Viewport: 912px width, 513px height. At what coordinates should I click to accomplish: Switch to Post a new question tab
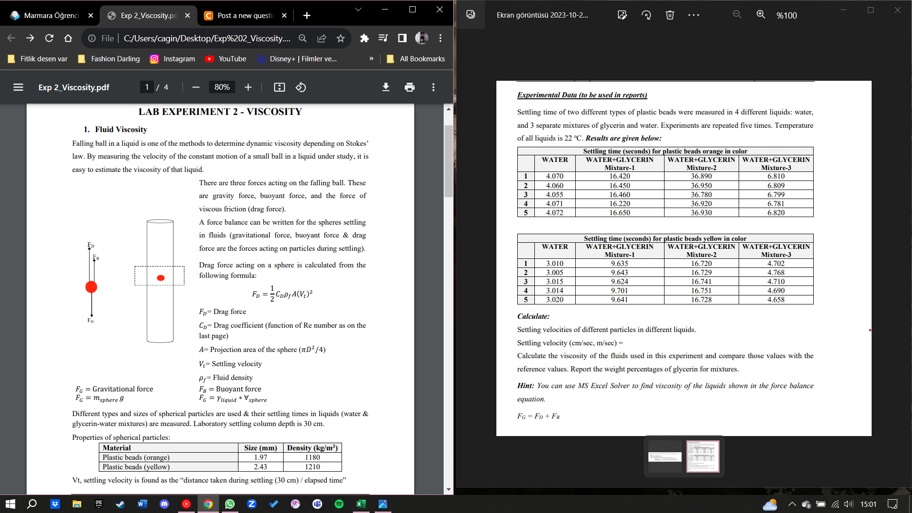[245, 15]
